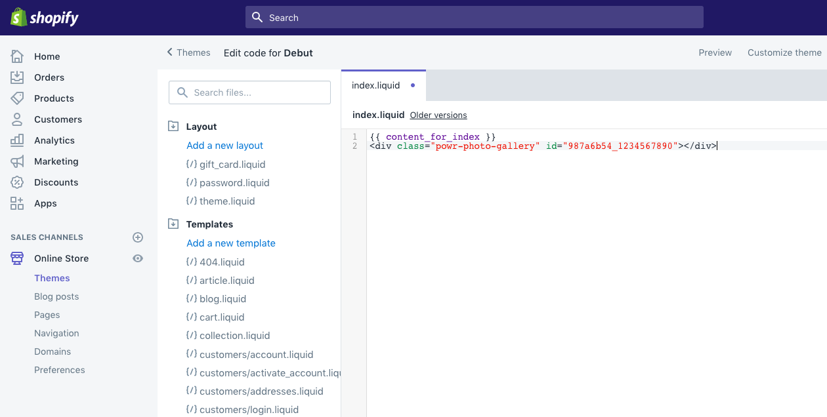Viewport: 827px width, 417px height.
Task: Click the cart.liquid file icon
Action: [191, 317]
